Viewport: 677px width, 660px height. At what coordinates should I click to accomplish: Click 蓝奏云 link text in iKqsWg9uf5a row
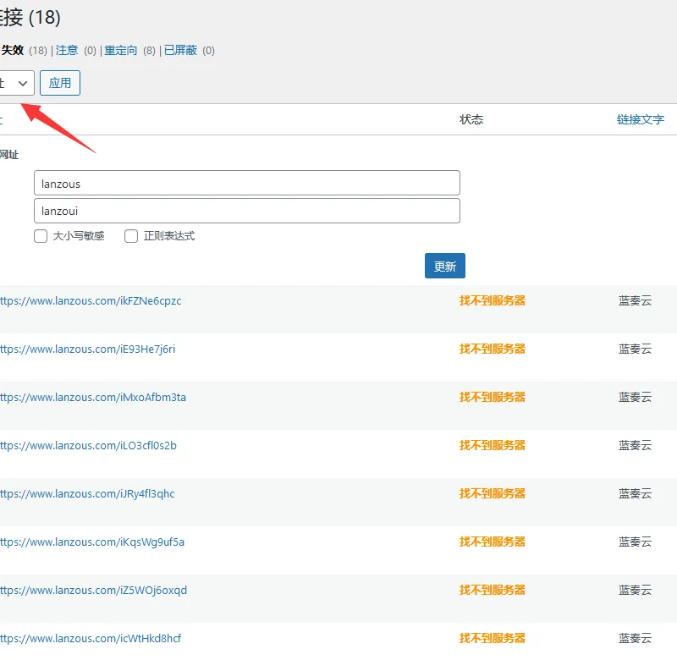pos(636,542)
